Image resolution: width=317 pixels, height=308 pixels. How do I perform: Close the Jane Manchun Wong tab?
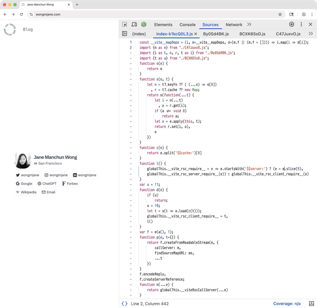pyautogui.click(x=69, y=4)
